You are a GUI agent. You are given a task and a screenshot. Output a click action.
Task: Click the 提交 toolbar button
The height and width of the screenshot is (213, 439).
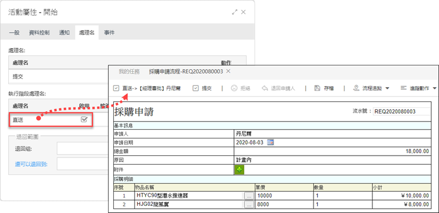click(x=202, y=88)
